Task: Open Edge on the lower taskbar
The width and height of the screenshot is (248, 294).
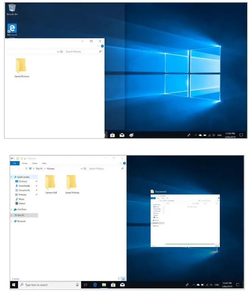Action: point(95,285)
